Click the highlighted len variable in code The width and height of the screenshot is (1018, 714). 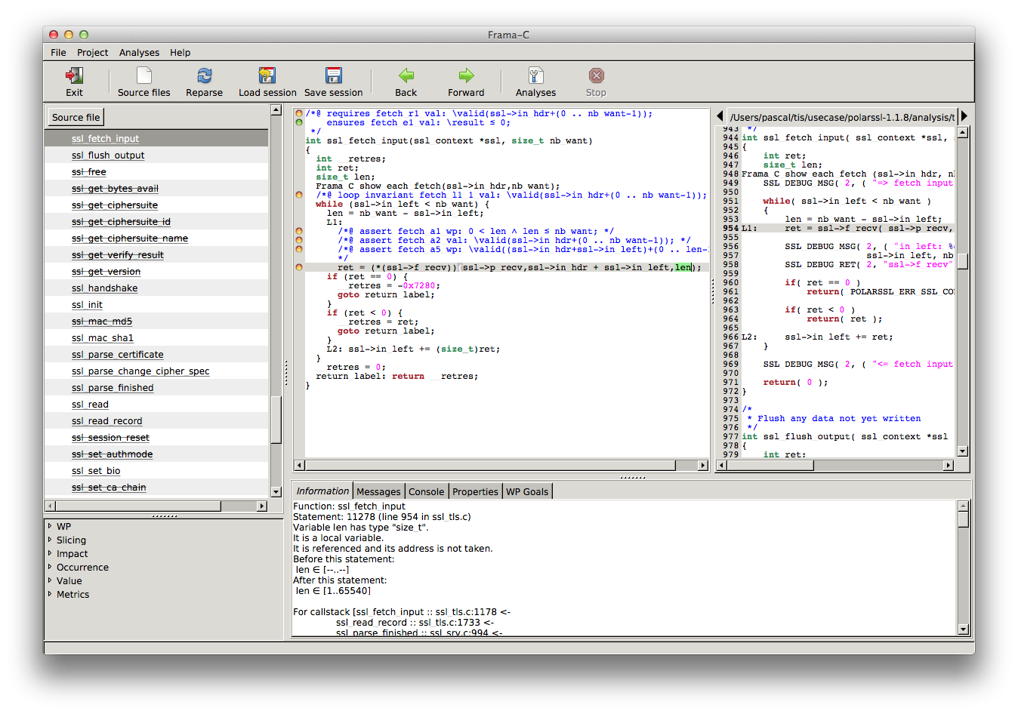(683, 267)
